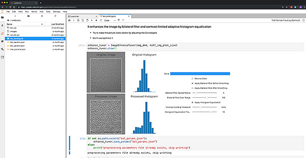Open the Running Terminals and Kernels sidebar icon
The width and height of the screenshot is (306, 158).
pyautogui.click(x=3, y=25)
